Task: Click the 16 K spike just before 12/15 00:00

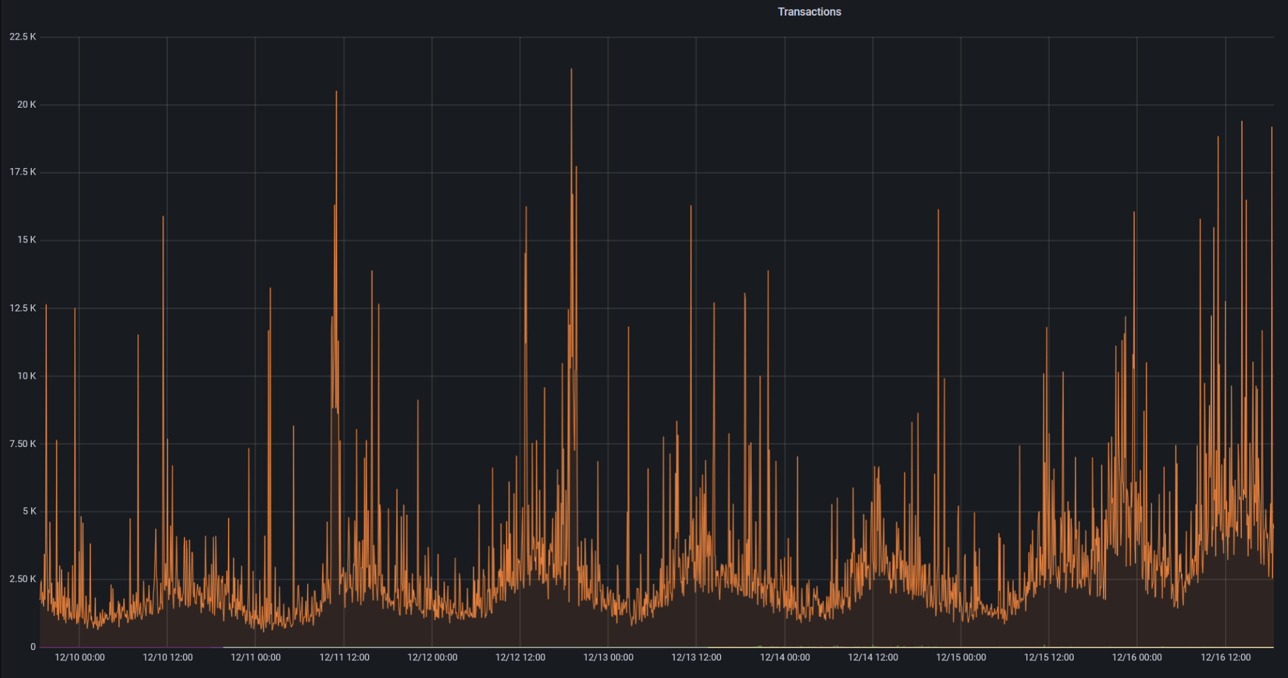Action: point(938,212)
